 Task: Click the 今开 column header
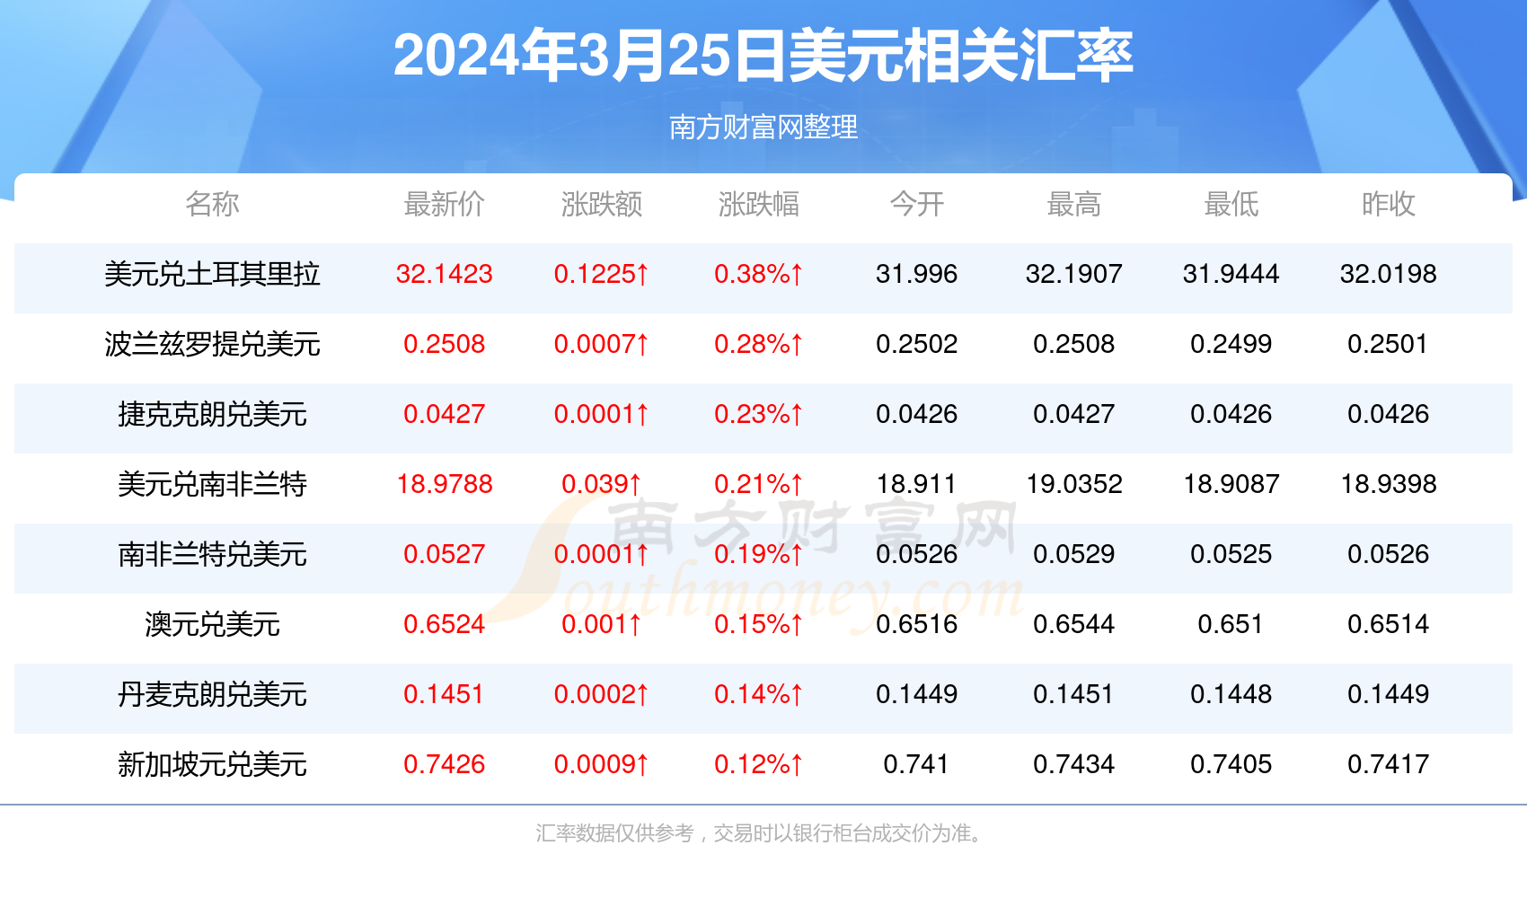point(916,205)
